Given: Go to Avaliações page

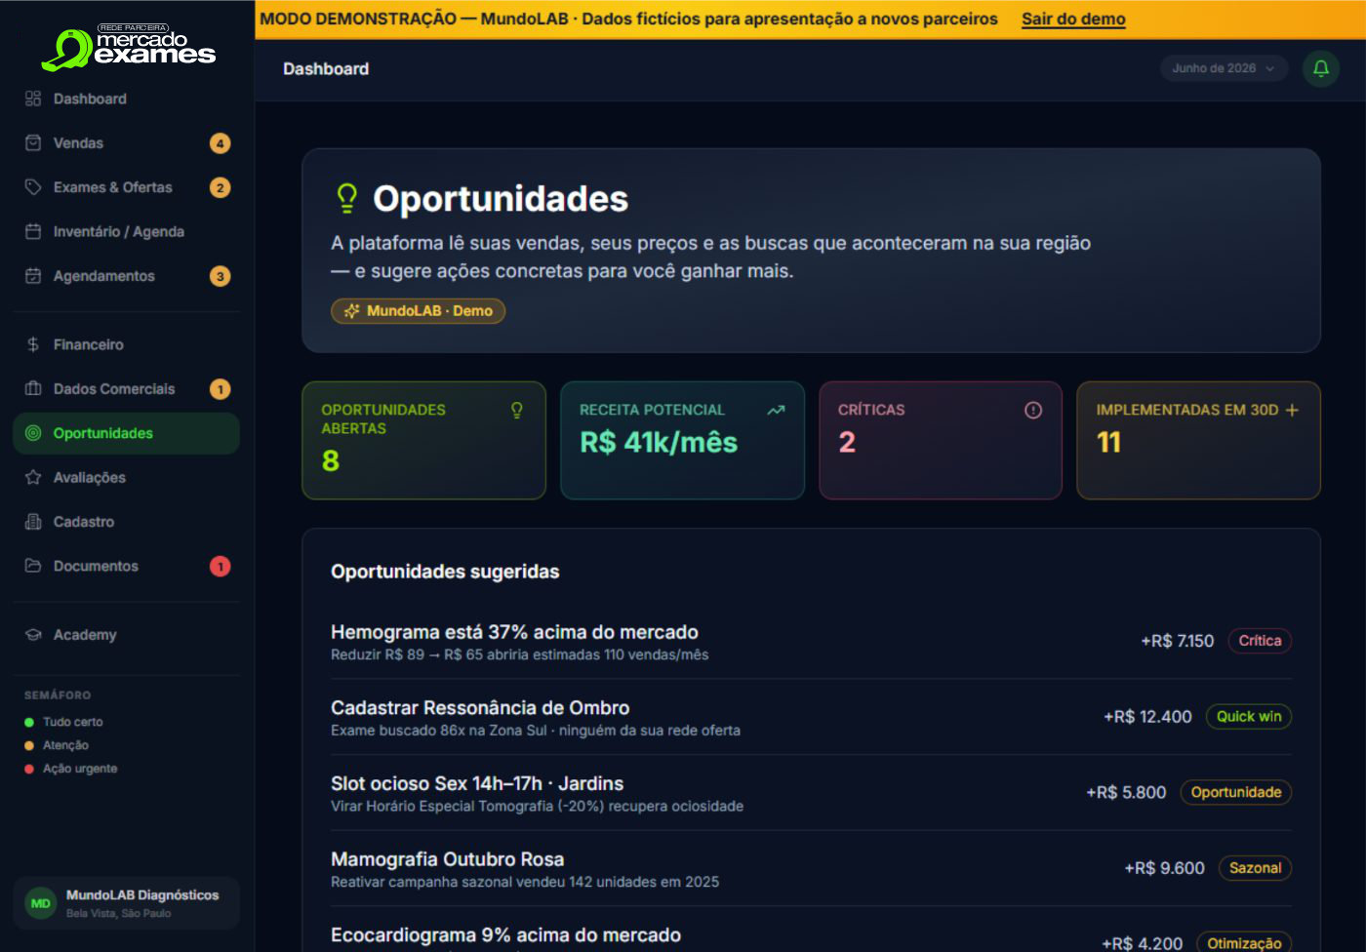Looking at the screenshot, I should pos(126,477).
